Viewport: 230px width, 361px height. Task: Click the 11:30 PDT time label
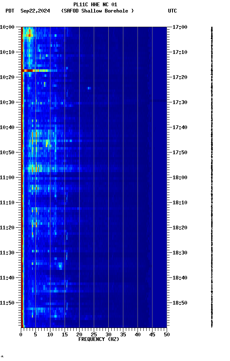click(x=7, y=253)
